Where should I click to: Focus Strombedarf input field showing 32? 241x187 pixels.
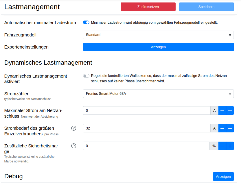(147, 128)
